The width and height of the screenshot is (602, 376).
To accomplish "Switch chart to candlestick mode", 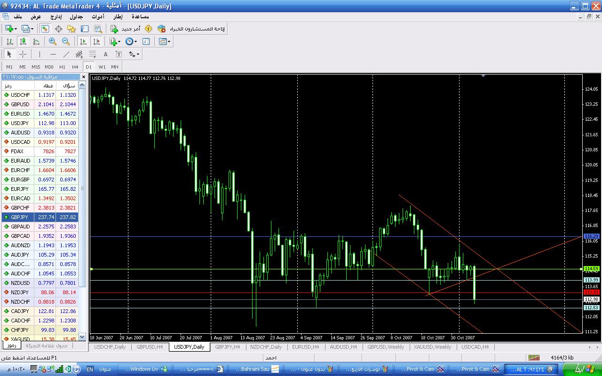I will coord(23,41).
